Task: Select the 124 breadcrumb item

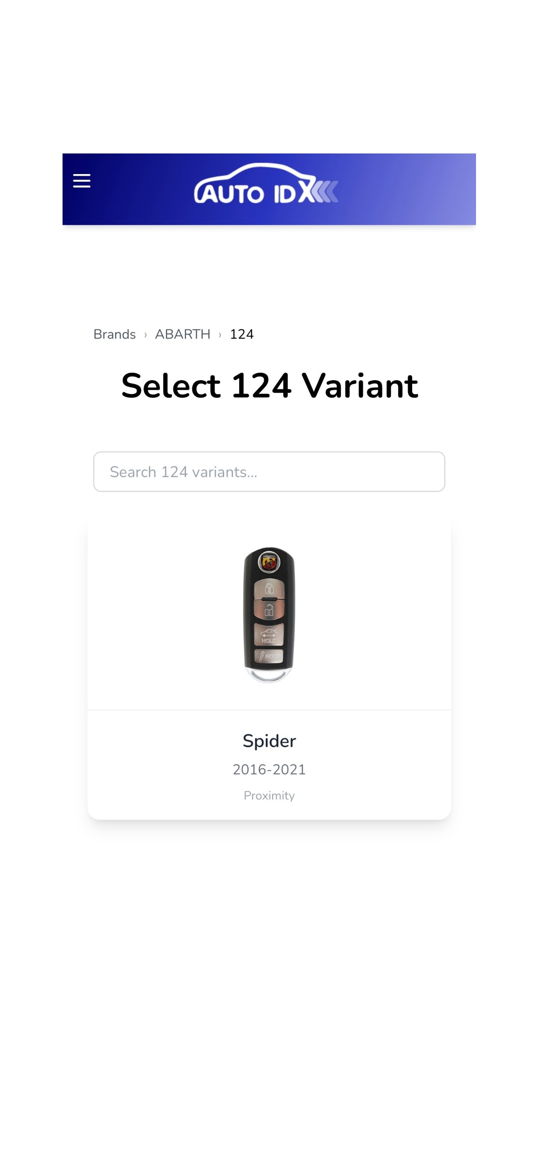Action: pyautogui.click(x=242, y=334)
